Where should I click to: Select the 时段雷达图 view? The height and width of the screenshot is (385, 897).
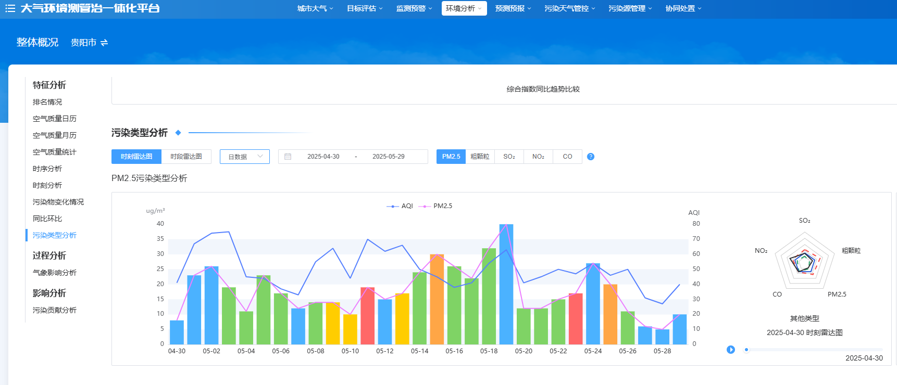[x=186, y=157]
